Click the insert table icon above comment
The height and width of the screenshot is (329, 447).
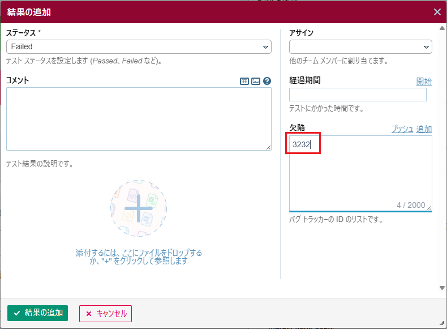pyautogui.click(x=244, y=82)
